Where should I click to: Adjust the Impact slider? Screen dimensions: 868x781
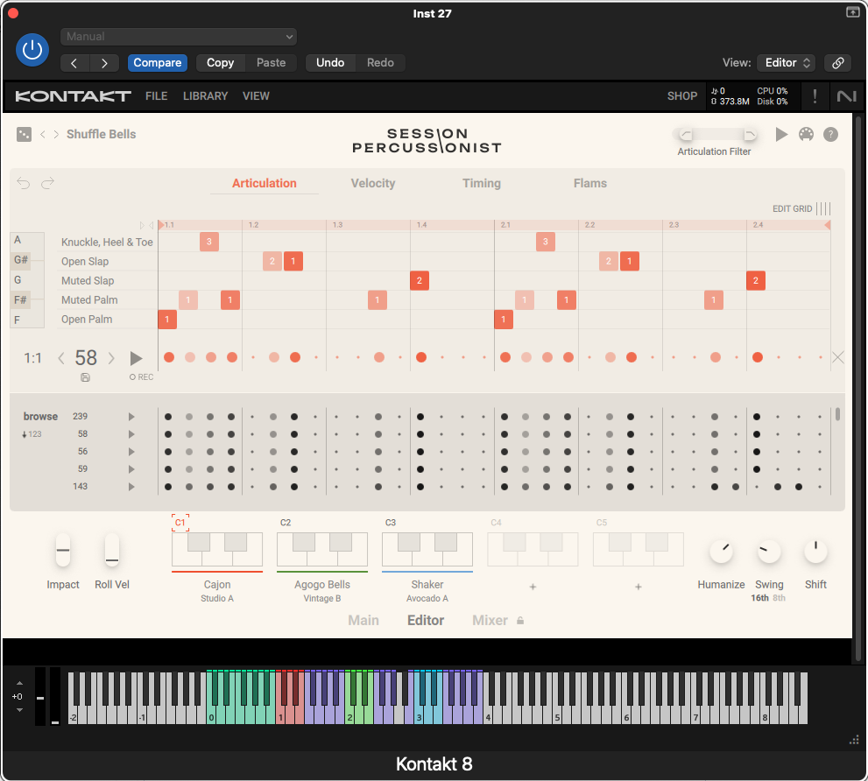coord(63,550)
